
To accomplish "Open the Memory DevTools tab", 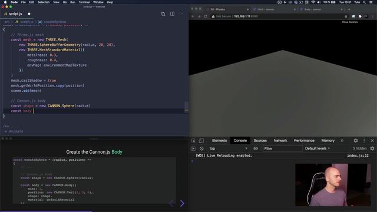I will 328,141.
